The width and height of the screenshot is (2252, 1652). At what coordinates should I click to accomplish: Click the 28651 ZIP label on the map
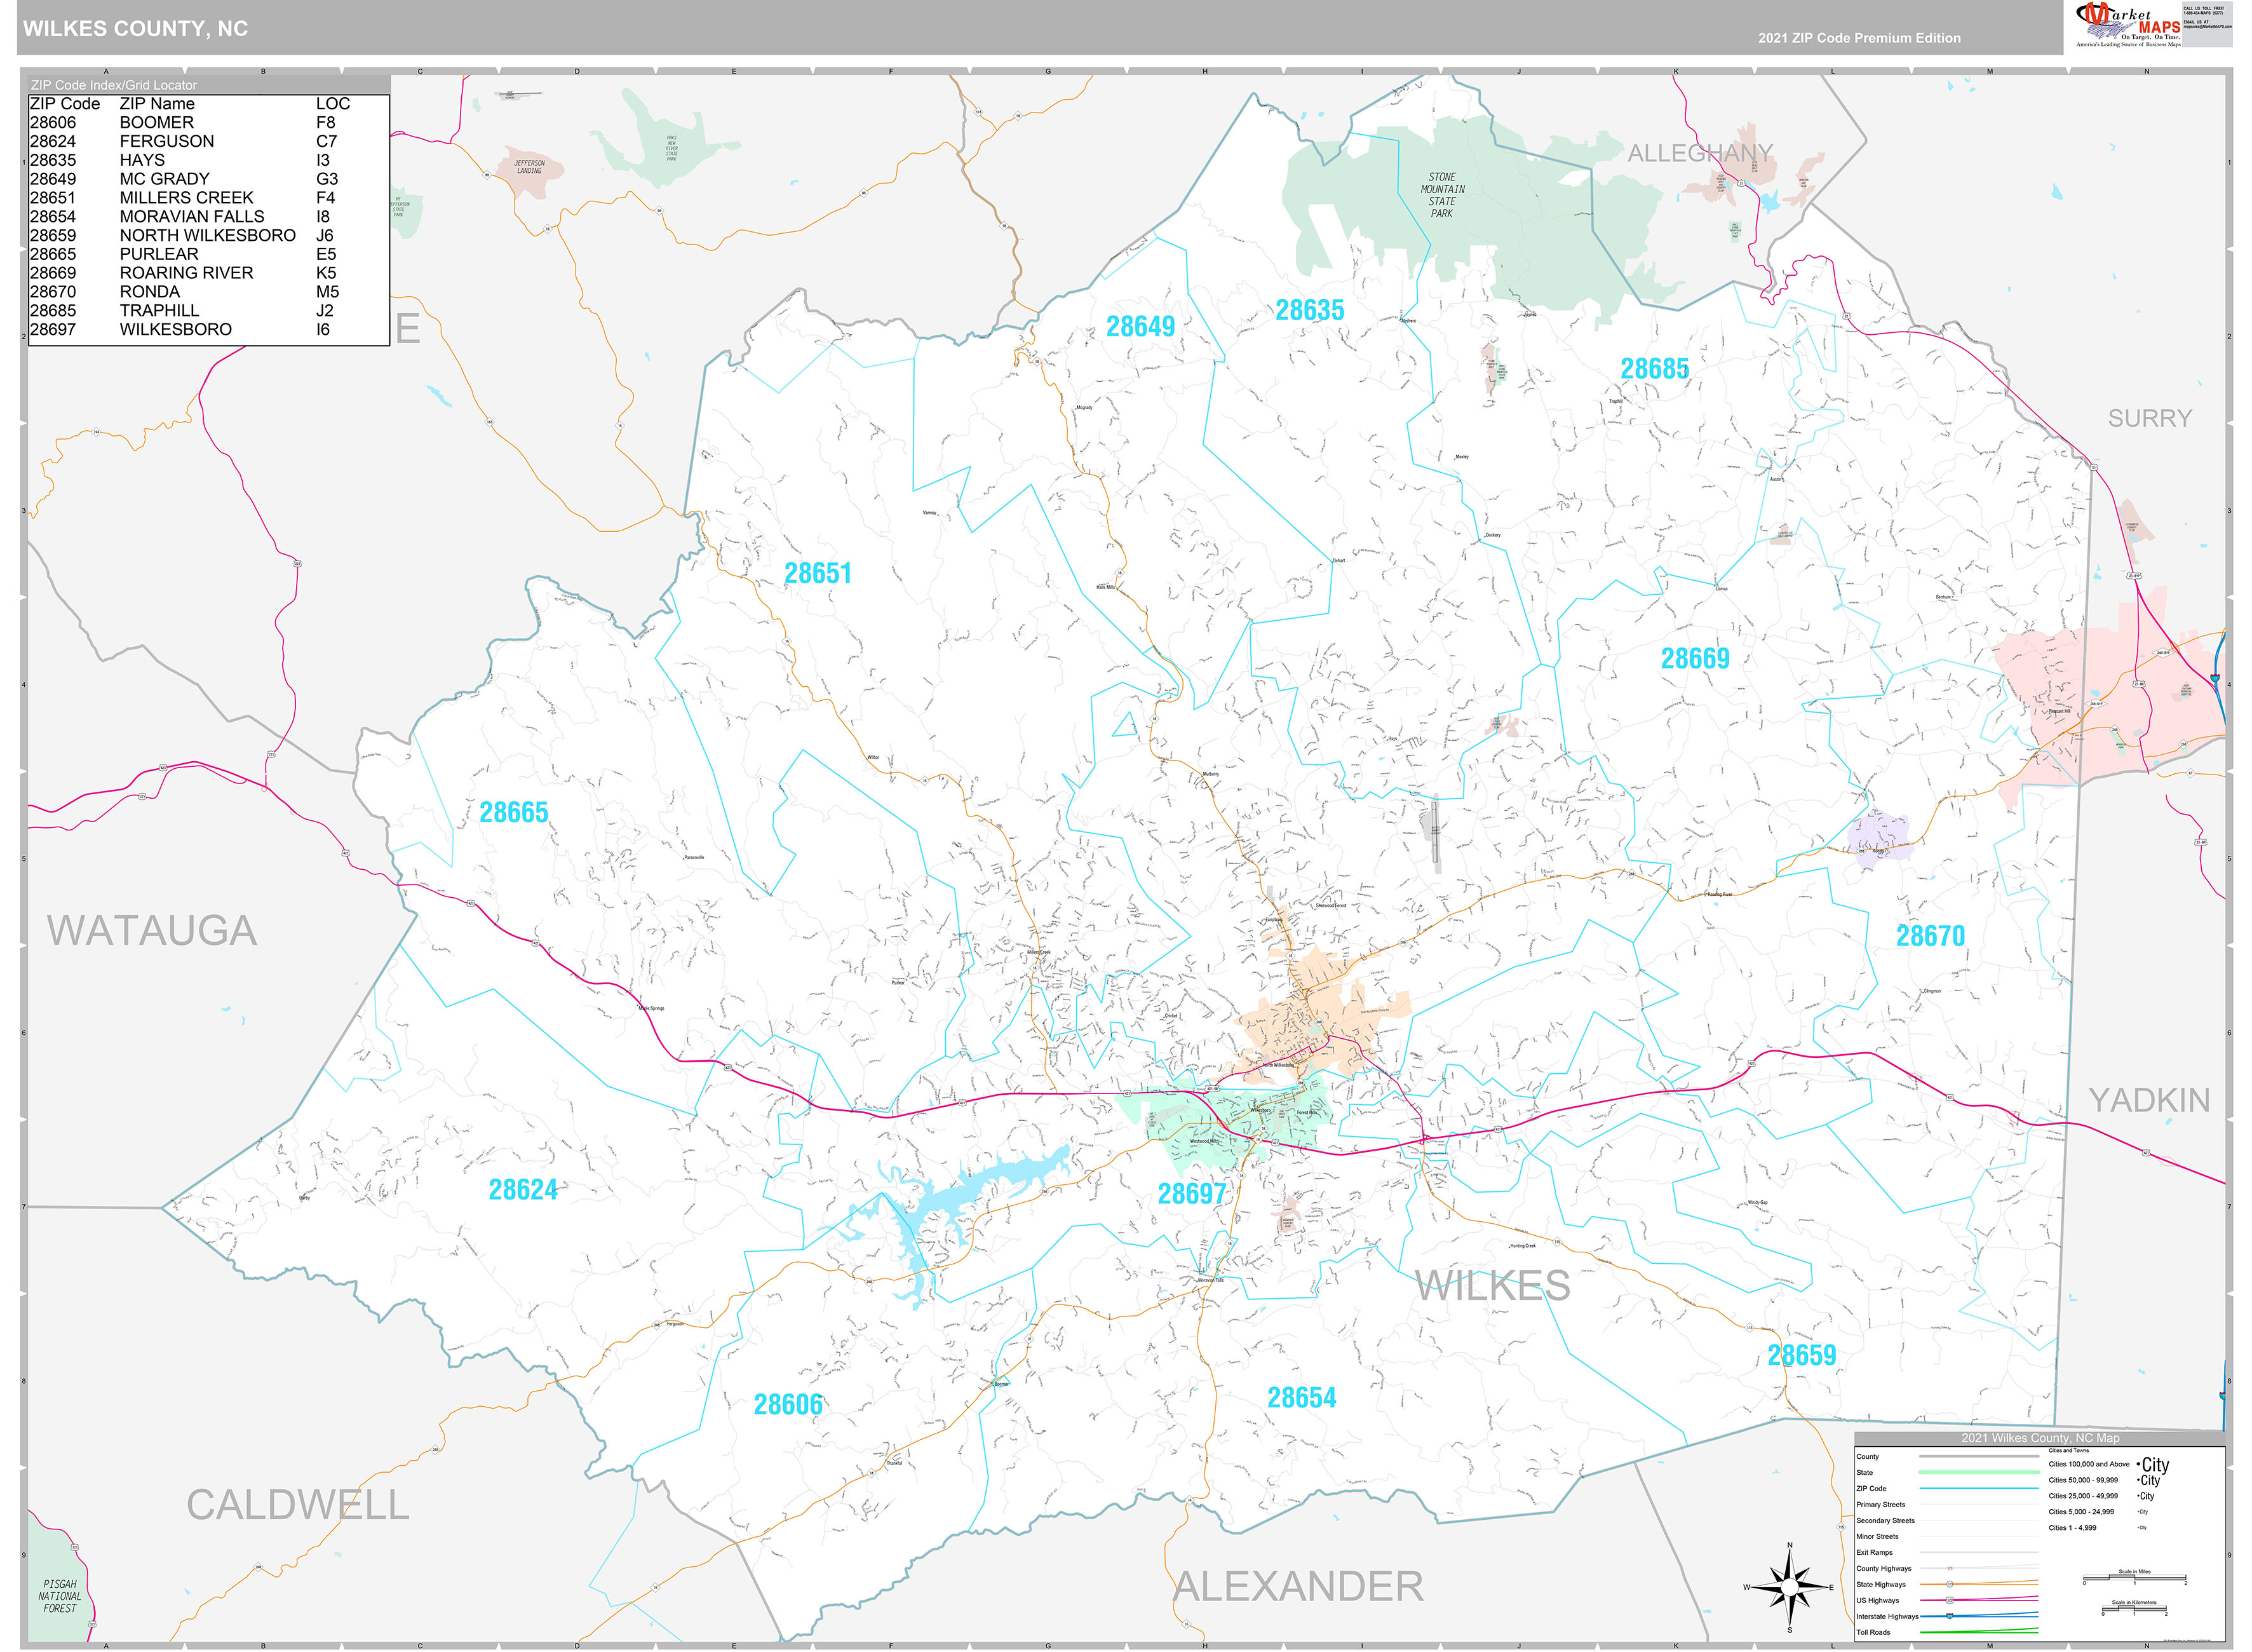click(x=818, y=573)
